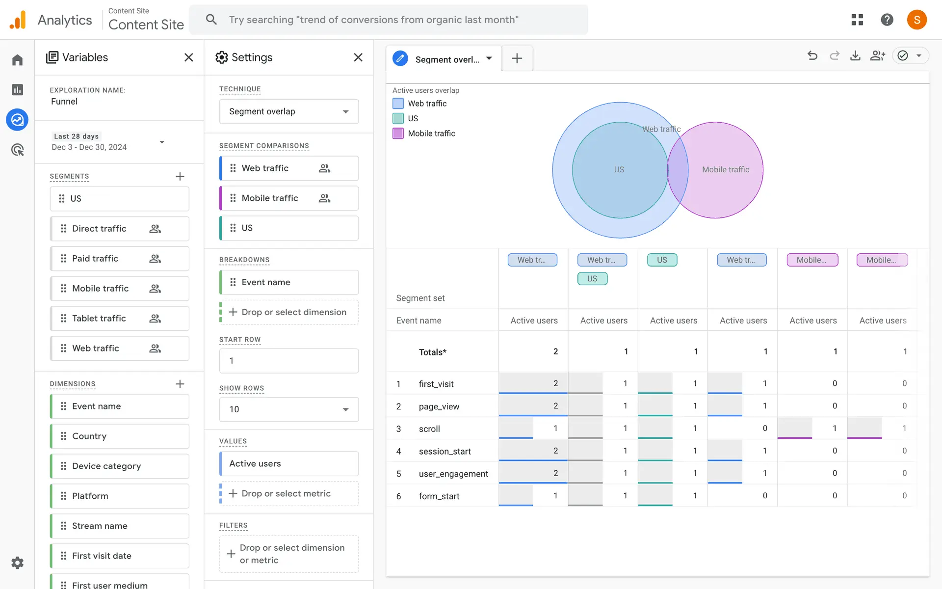The image size is (942, 589).
Task: Click the redo arrow icon
Action: pos(834,56)
